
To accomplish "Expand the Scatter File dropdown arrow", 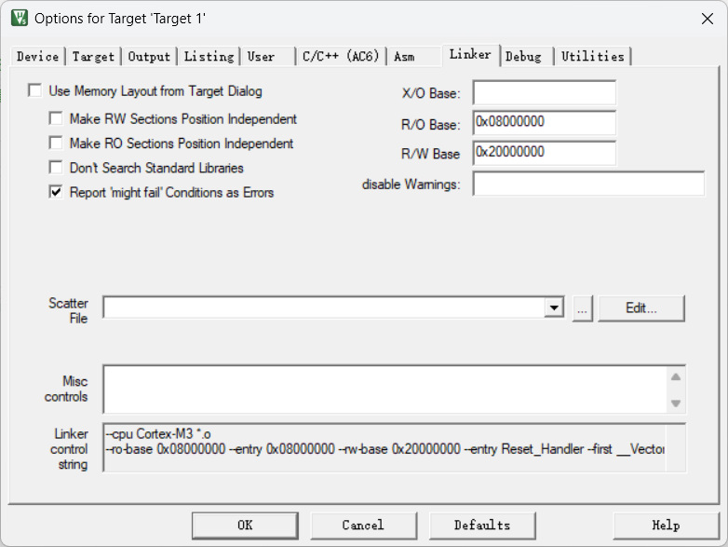I will tap(554, 308).
